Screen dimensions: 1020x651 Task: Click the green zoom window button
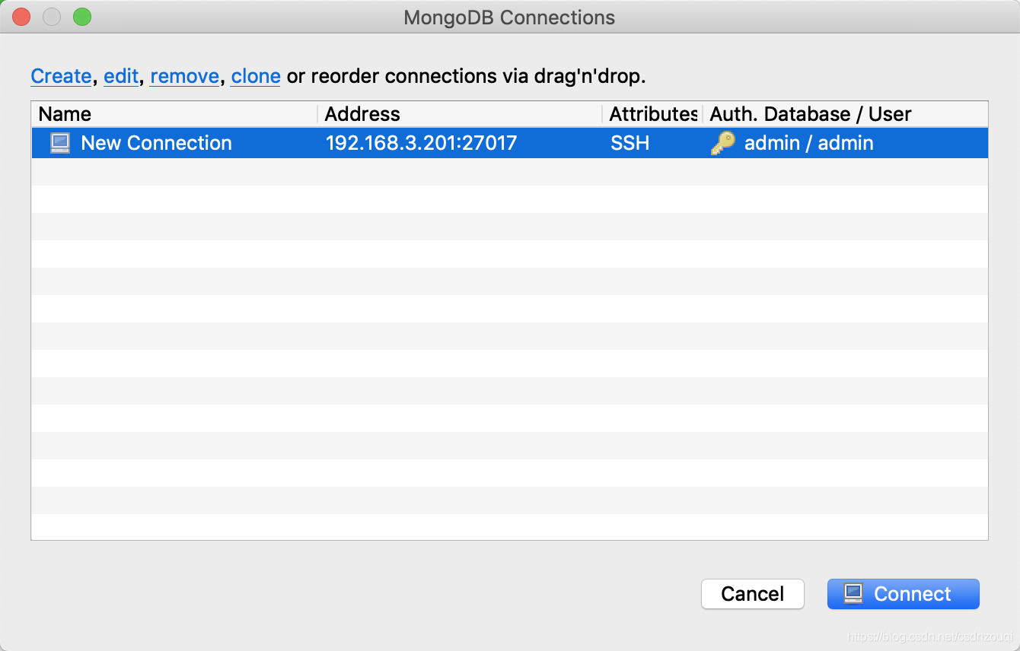click(x=81, y=17)
